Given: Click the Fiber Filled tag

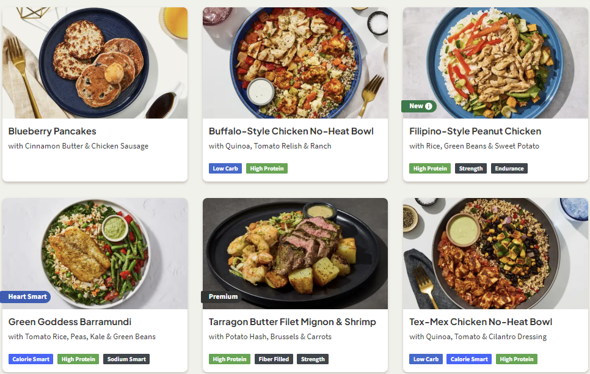Looking at the screenshot, I should coord(274,359).
